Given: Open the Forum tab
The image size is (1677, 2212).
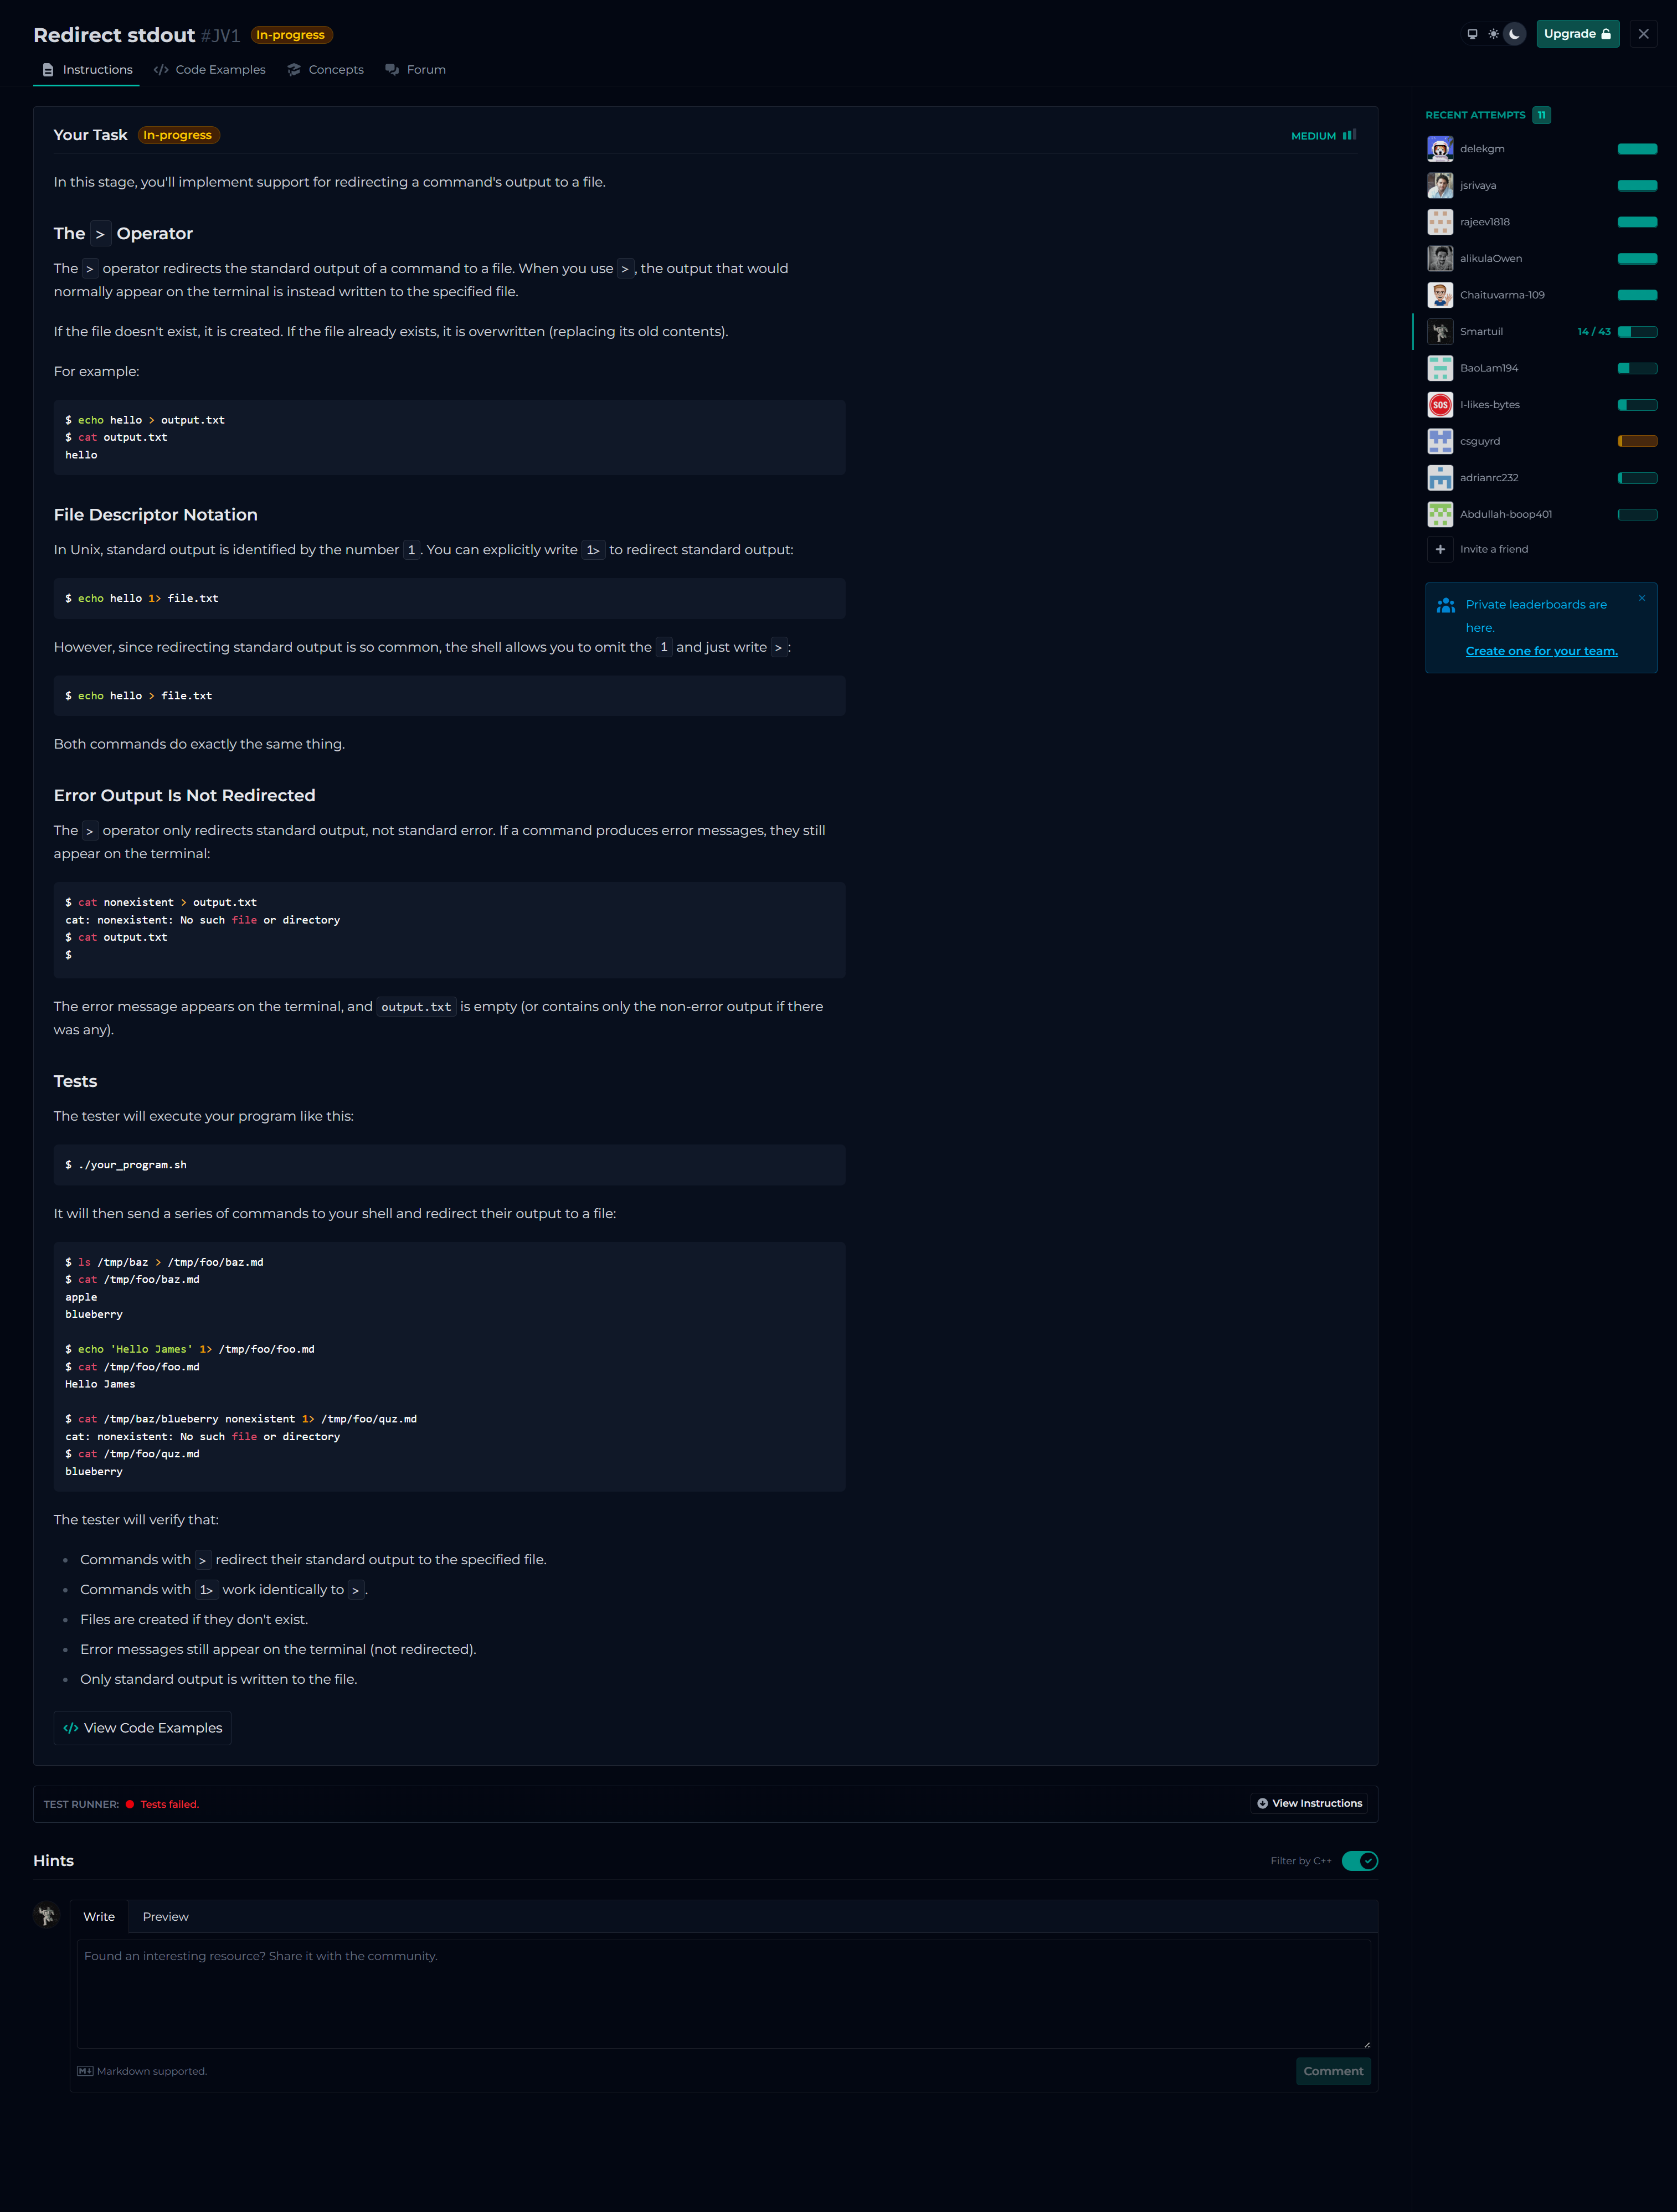Looking at the screenshot, I should [x=416, y=70].
